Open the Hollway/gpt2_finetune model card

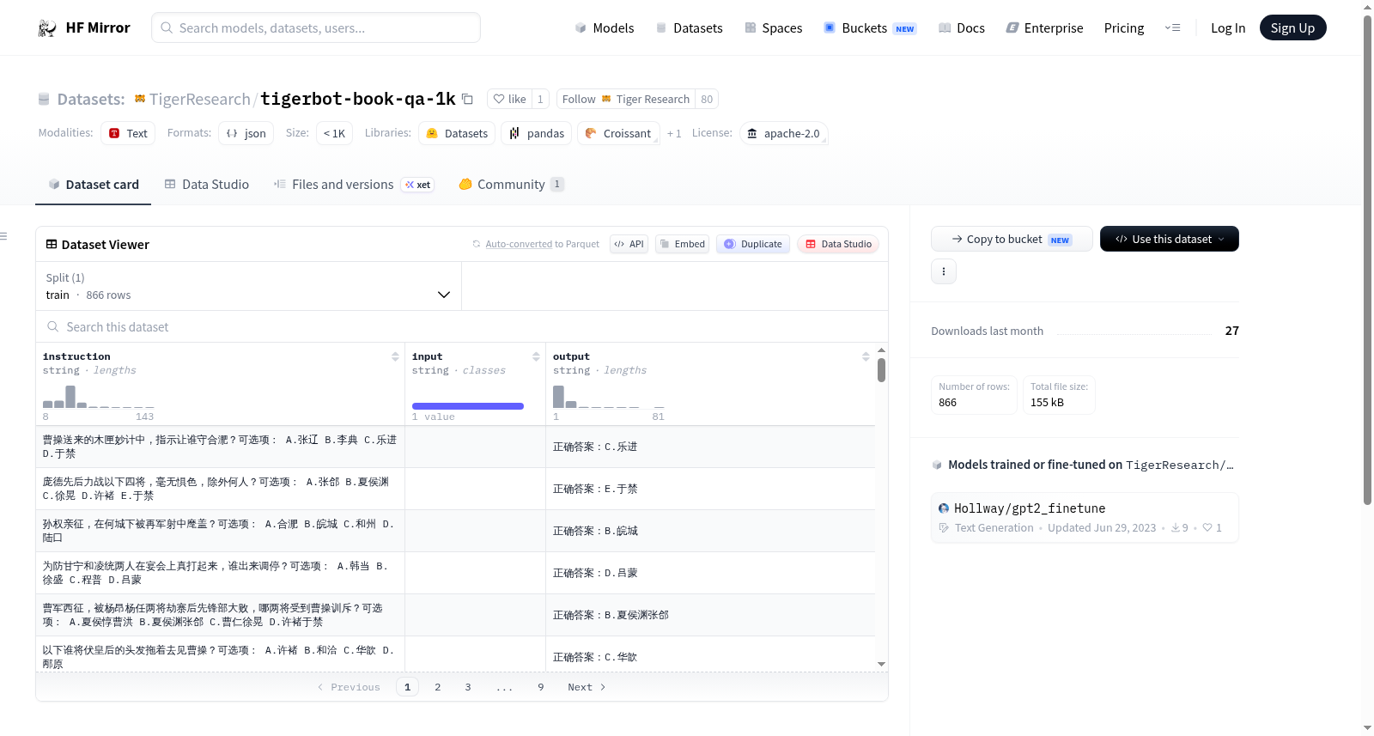(1085, 518)
